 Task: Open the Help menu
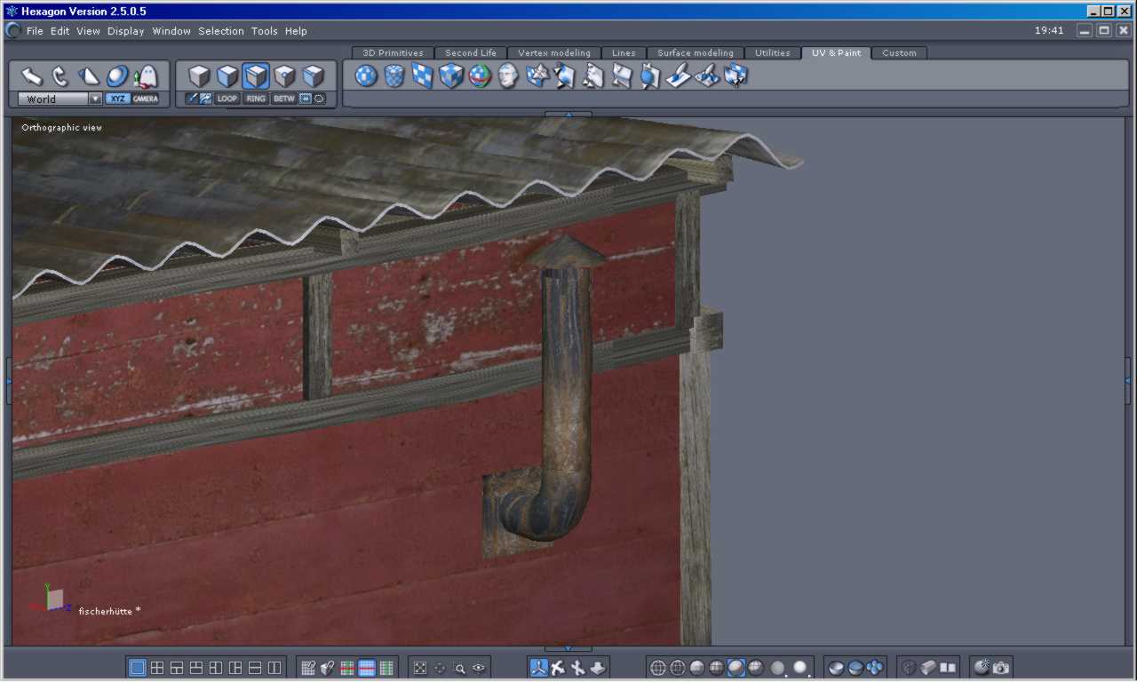coord(296,31)
